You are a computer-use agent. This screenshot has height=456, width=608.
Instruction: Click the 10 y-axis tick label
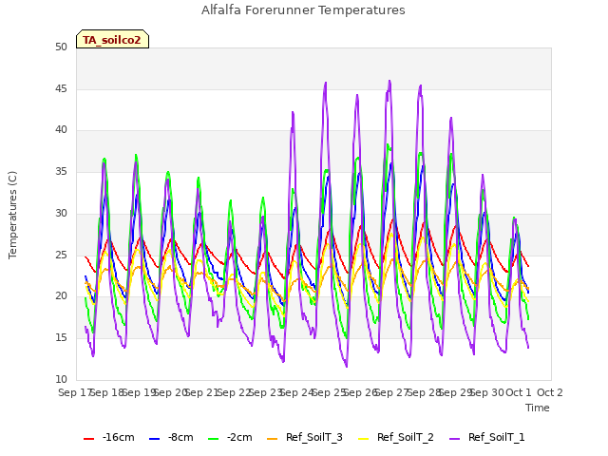(x=61, y=379)
